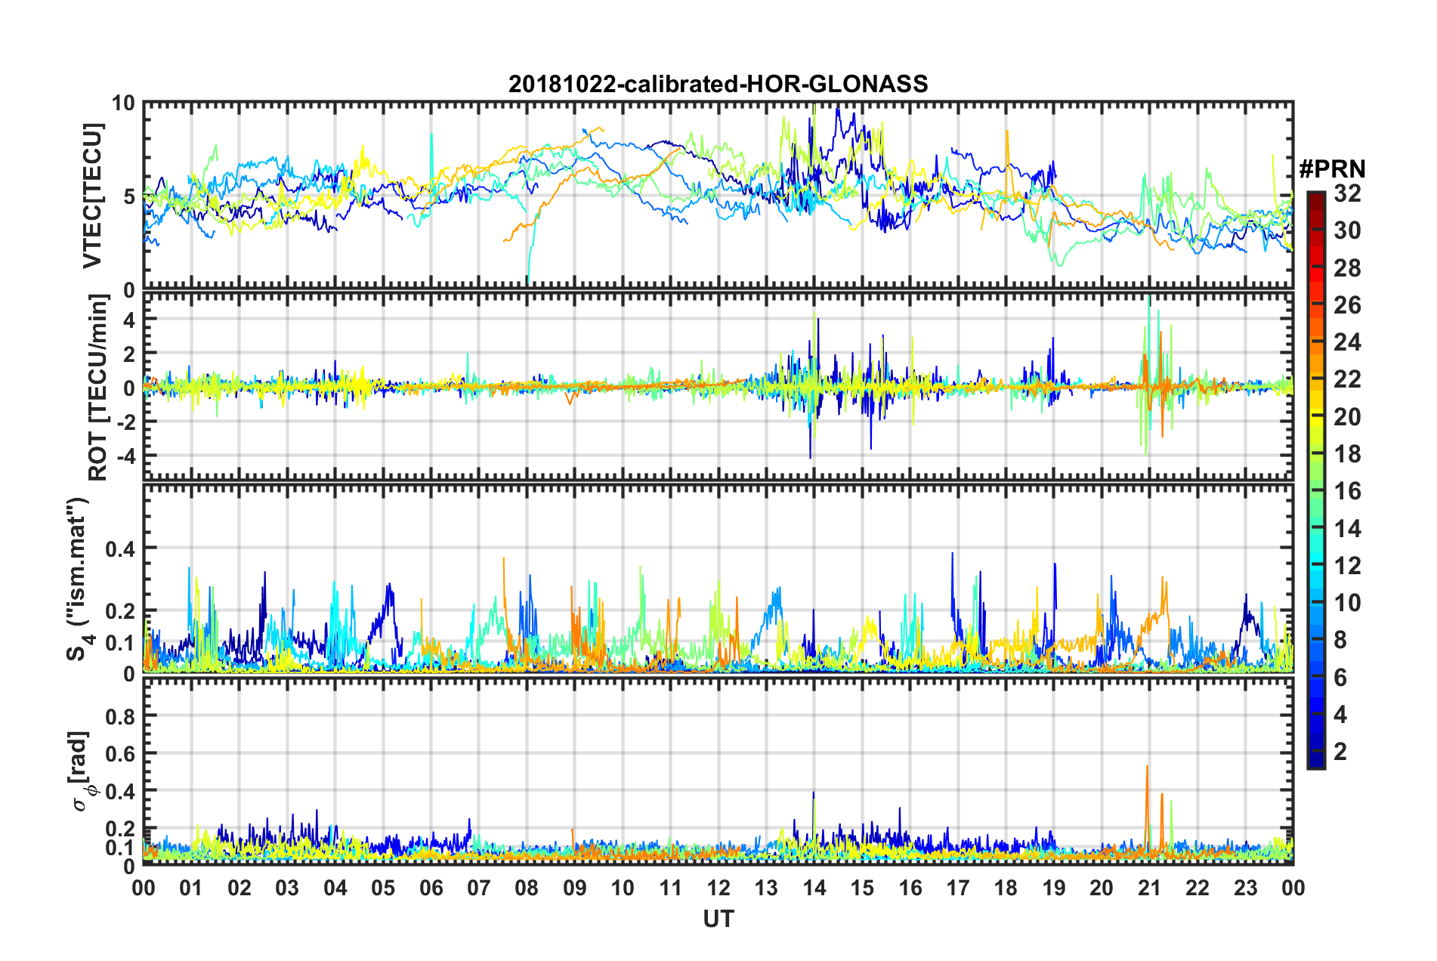Select colorbar tick label 16
Image resolution: width=1437 pixels, height=961 pixels.
pos(1347,492)
